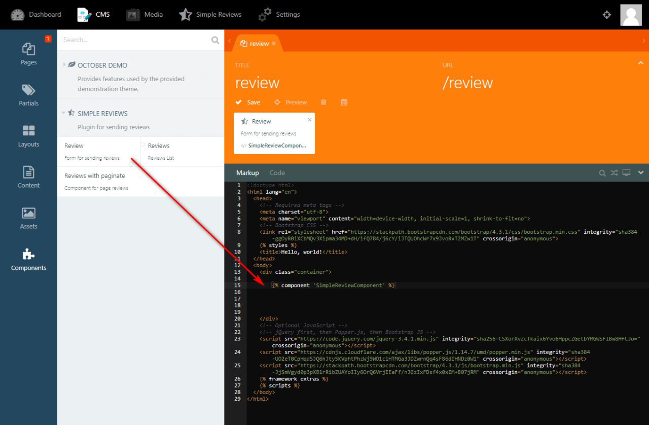Switch to the Code editor tab
The image size is (649, 425).
[x=277, y=173]
